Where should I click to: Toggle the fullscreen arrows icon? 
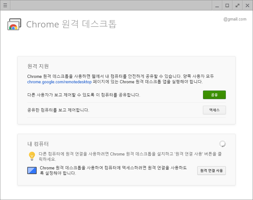(x=238, y=5)
